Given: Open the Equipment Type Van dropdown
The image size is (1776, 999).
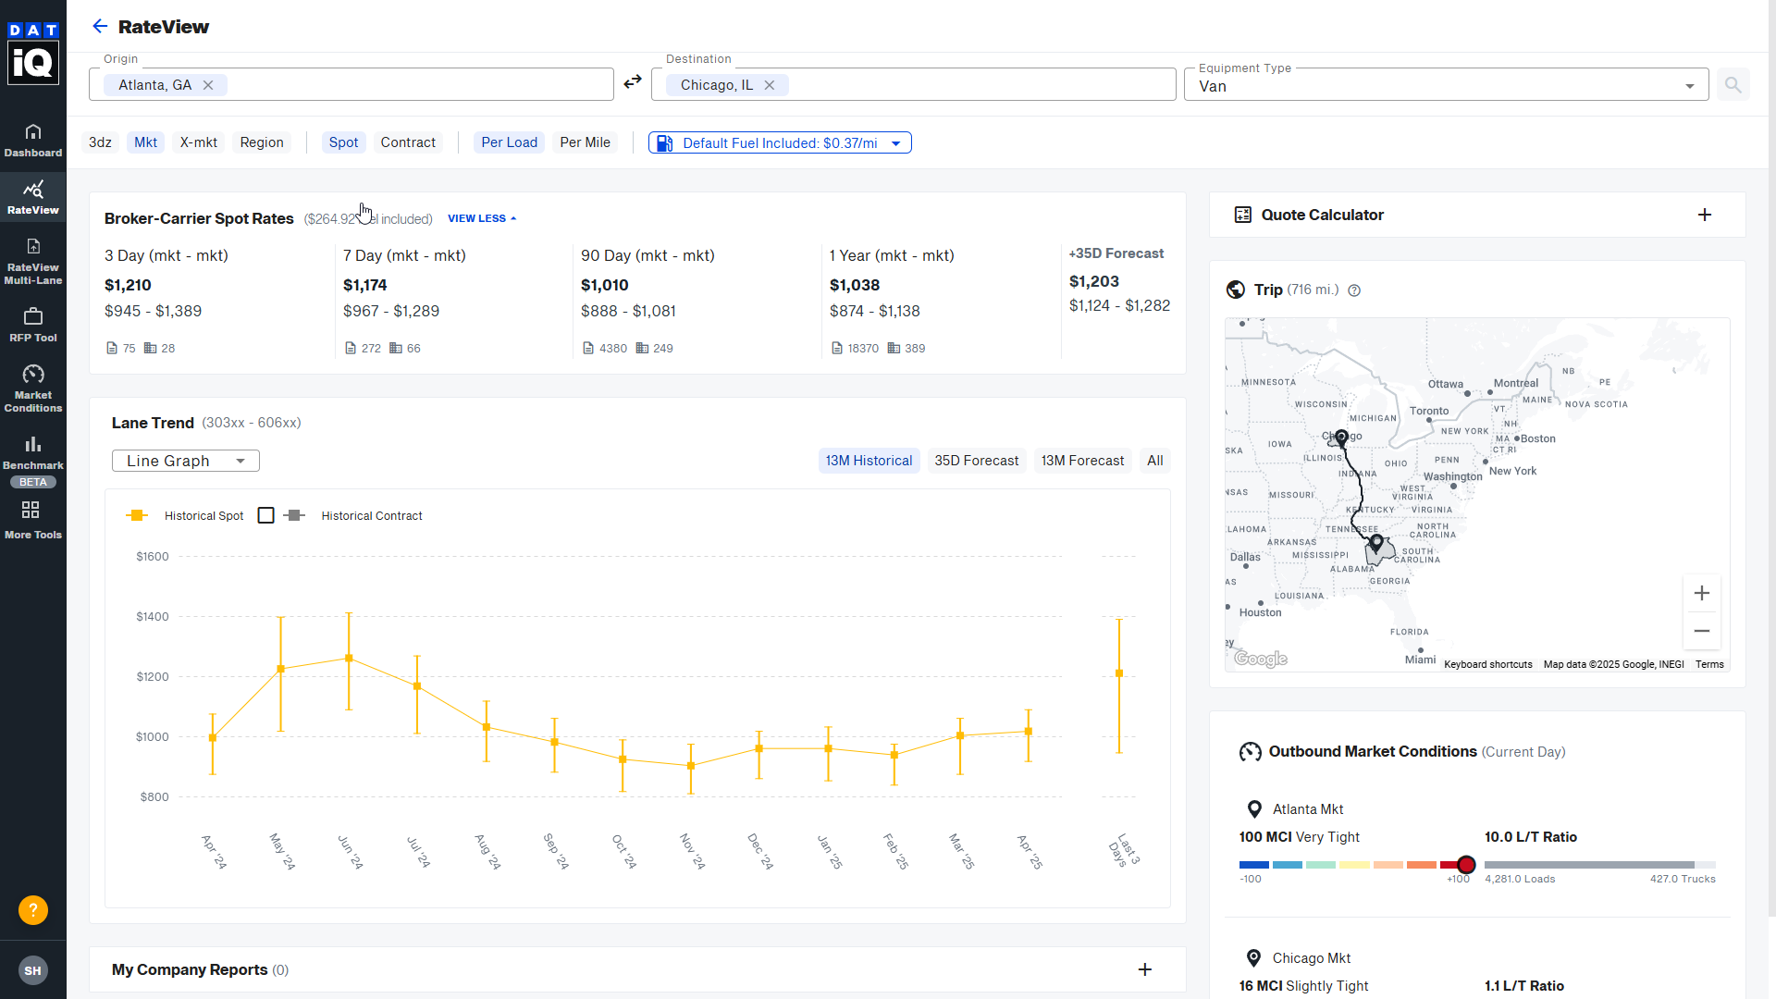Looking at the screenshot, I should tap(1446, 85).
